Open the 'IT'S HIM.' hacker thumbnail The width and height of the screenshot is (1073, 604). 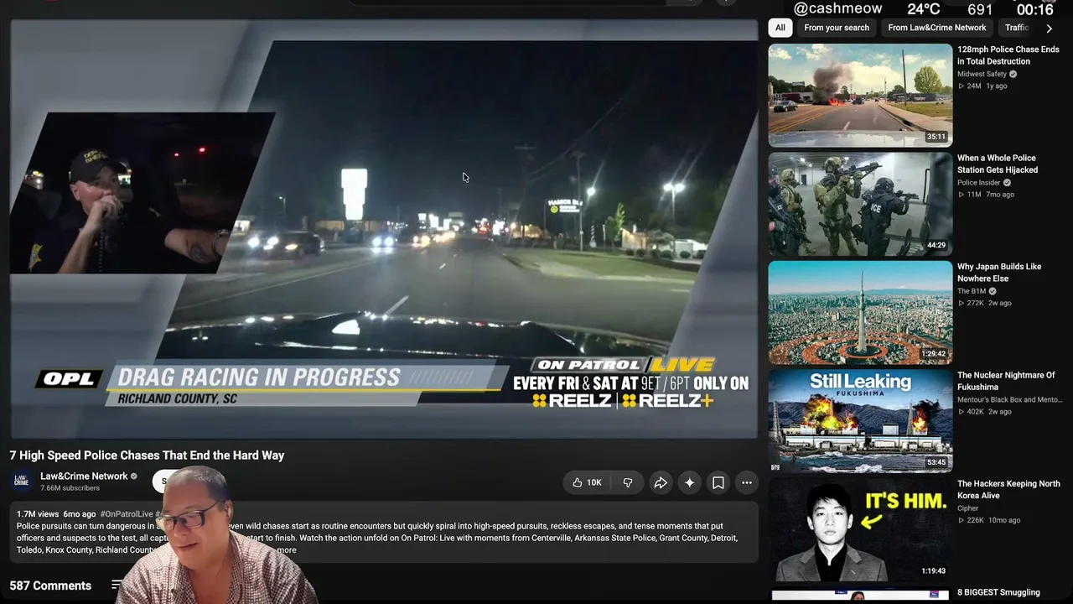860,530
